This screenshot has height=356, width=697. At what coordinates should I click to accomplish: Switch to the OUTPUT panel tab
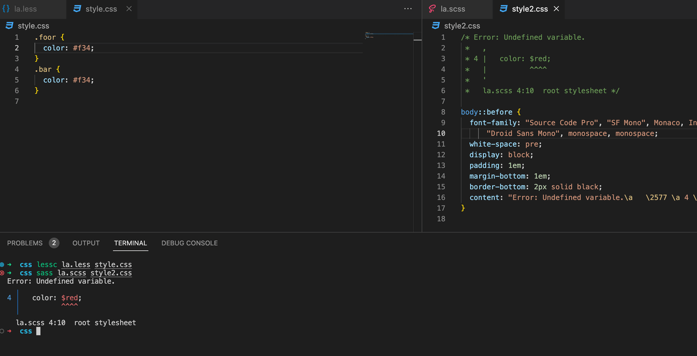[86, 243]
